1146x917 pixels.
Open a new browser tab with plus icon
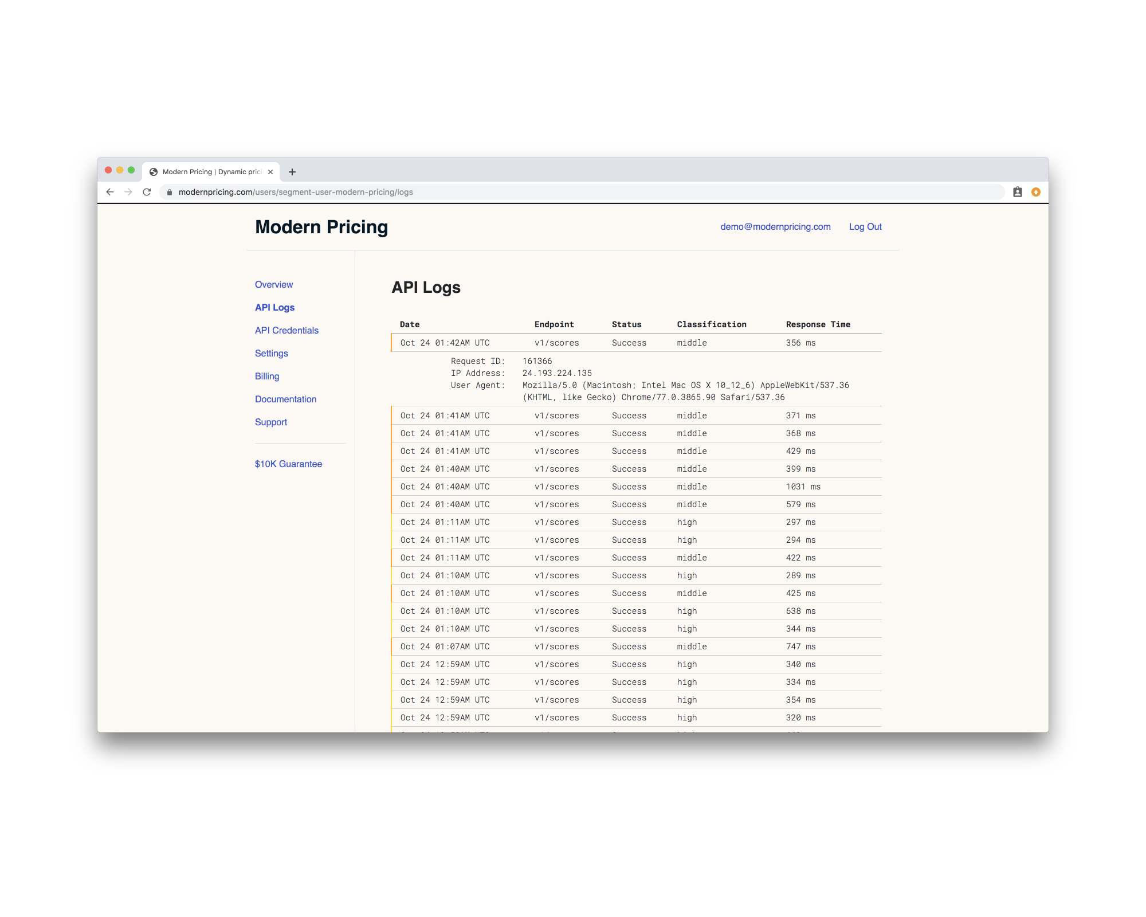pos(292,172)
